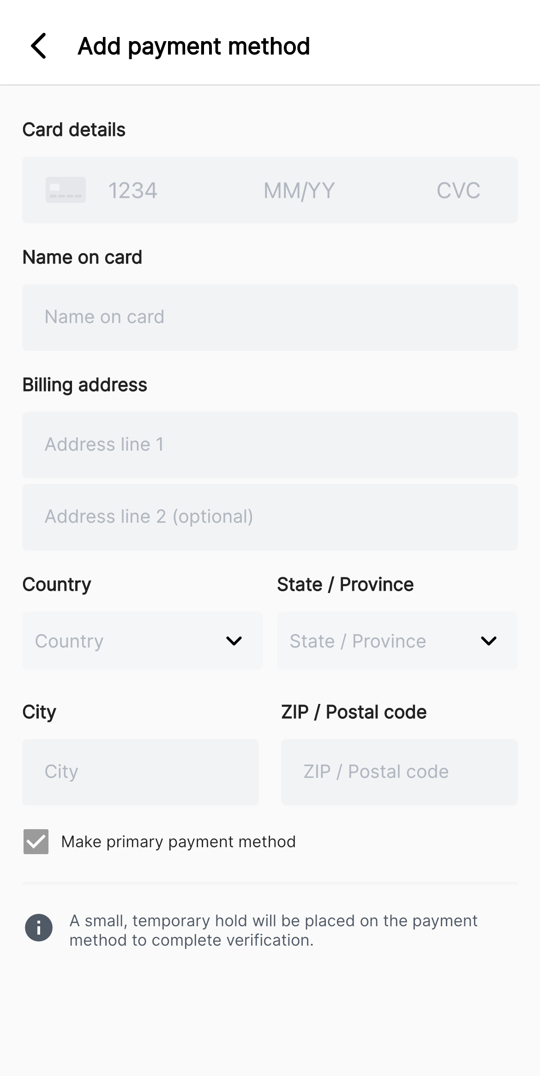540x1076 pixels.
Task: Click the temporary hold verification notice text
Action: pos(273,930)
